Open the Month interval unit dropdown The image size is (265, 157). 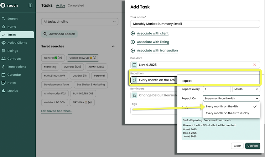(x=246, y=89)
